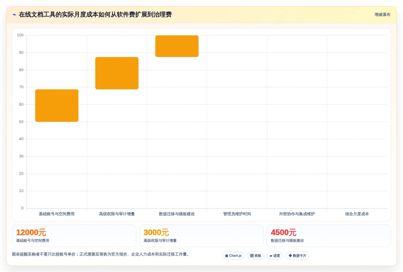Click axis label 综合月度成本
This screenshot has width=403, height=272.
click(x=357, y=214)
